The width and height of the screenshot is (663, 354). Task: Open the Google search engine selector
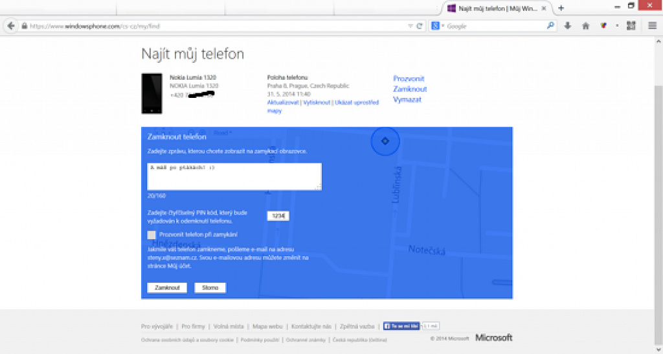click(437, 26)
